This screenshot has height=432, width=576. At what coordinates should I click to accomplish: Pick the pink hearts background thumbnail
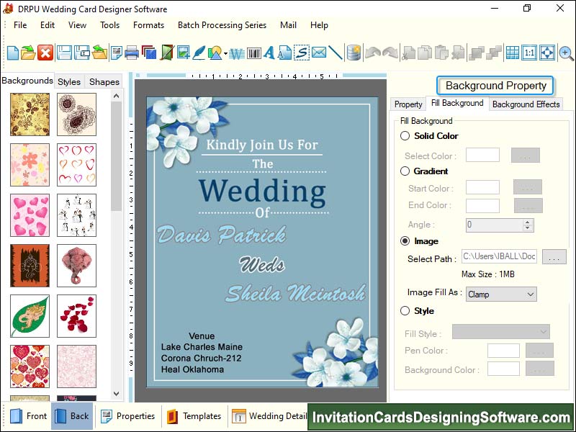pos(30,215)
